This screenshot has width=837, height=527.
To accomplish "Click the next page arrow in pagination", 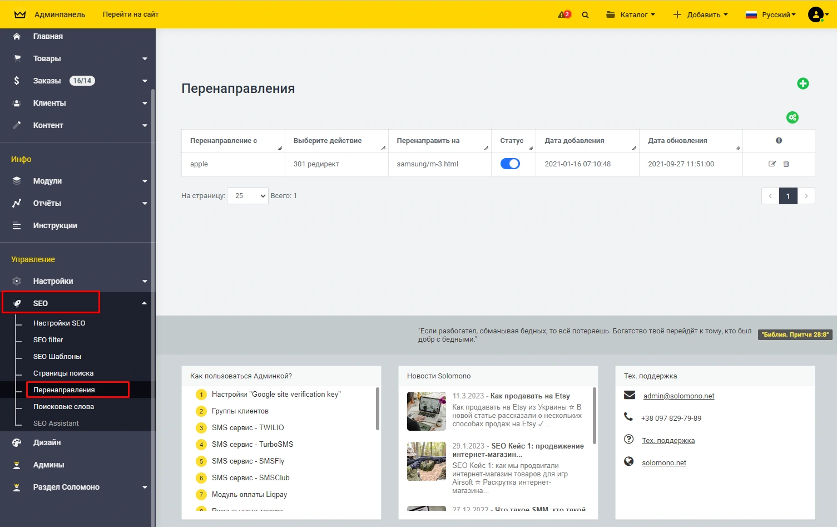I will pos(806,196).
